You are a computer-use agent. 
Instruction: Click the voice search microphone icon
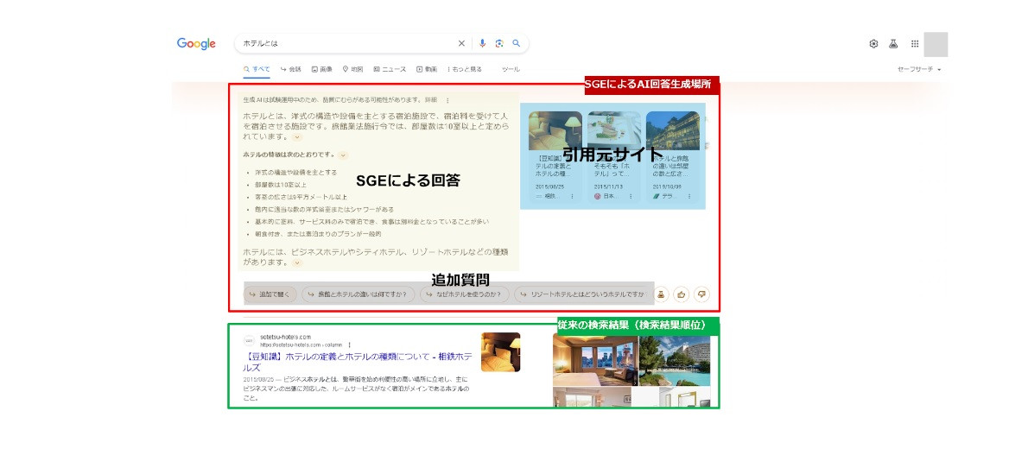(482, 43)
